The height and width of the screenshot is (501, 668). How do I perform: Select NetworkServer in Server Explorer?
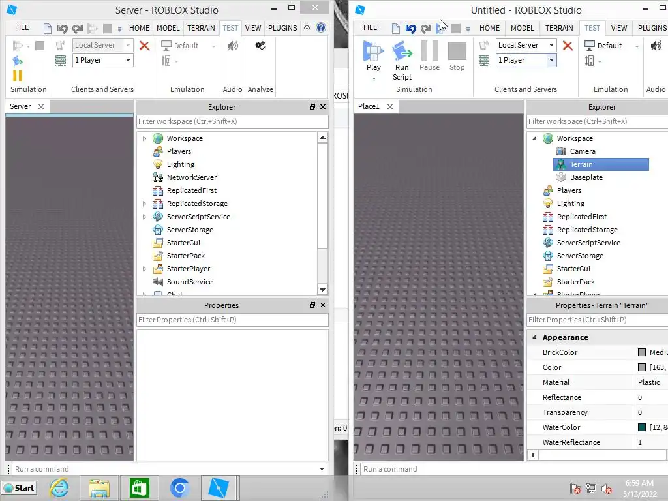(x=192, y=177)
